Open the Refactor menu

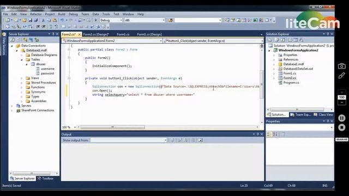coord(36,14)
